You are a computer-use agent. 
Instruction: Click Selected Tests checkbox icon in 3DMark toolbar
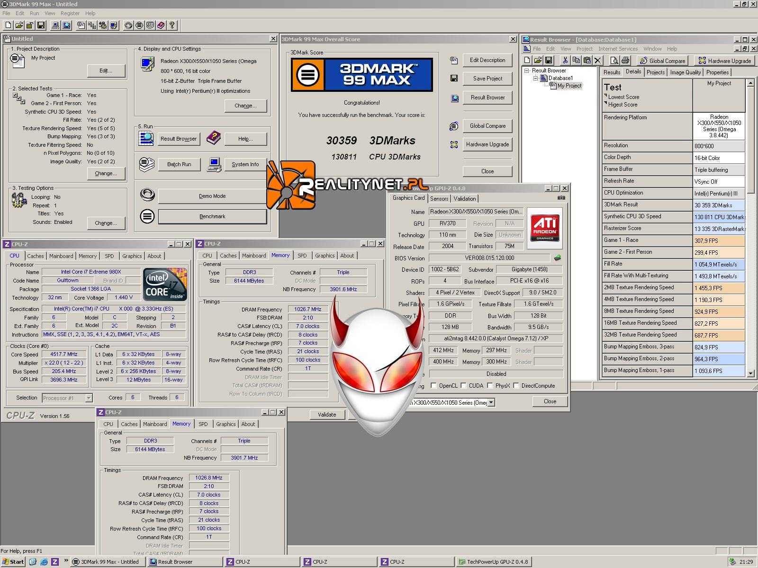pos(92,25)
